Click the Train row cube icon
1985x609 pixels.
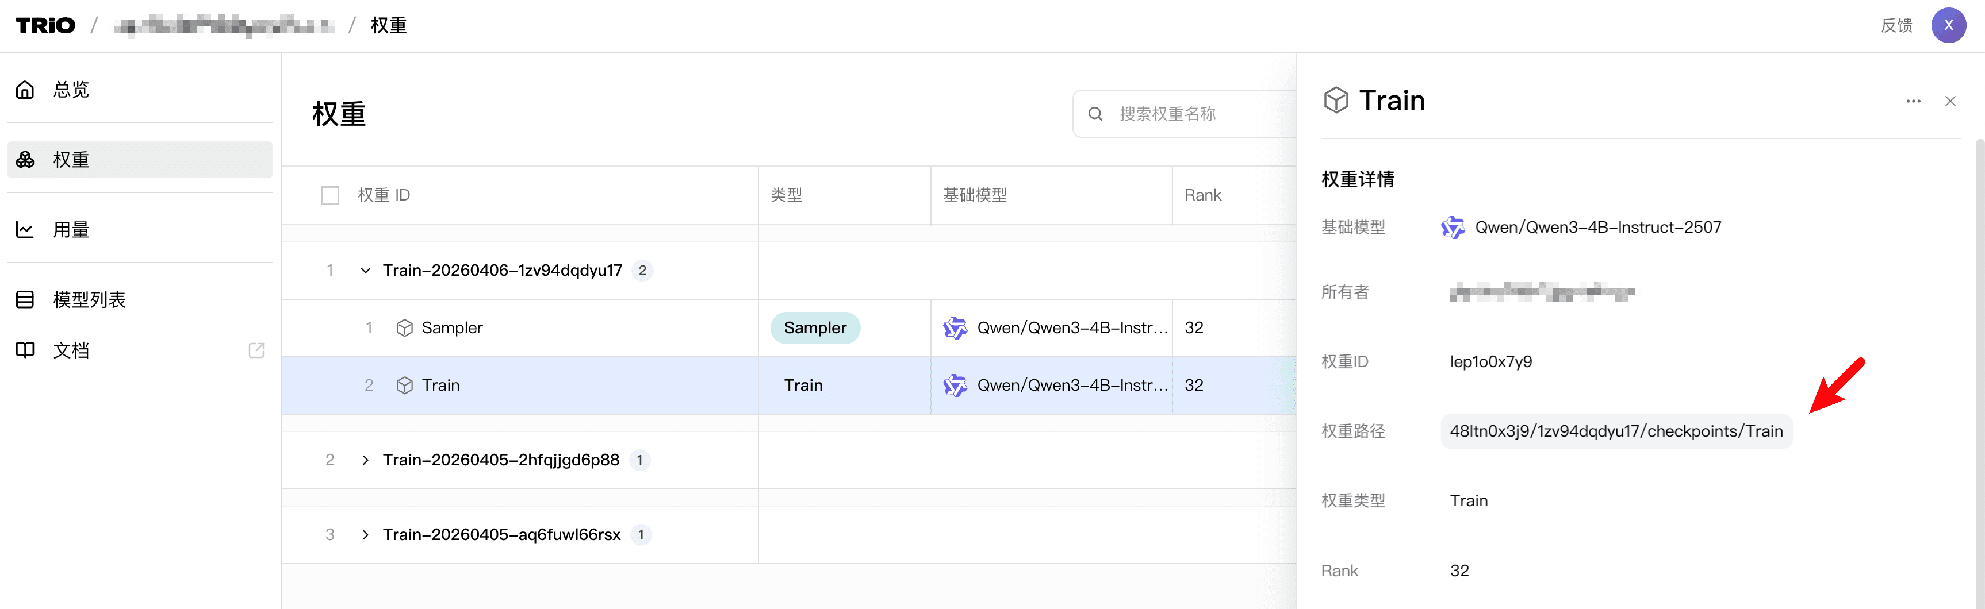(405, 385)
